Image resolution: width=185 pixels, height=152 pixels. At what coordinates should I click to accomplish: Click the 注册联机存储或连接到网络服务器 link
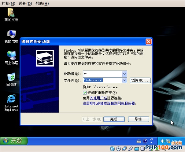click(109, 103)
